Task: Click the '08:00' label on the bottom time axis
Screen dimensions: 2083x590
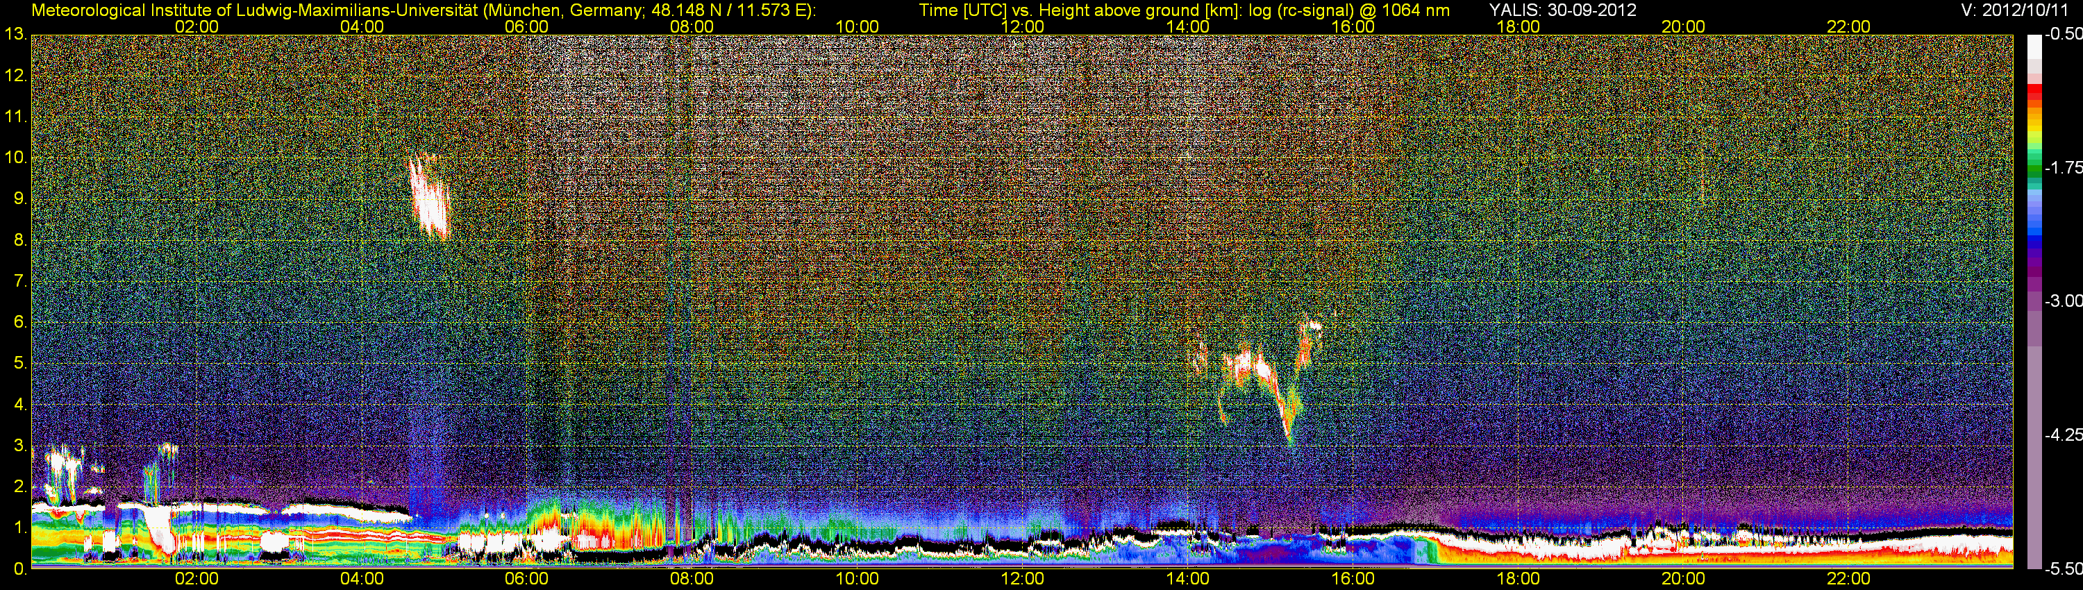Action: [692, 579]
